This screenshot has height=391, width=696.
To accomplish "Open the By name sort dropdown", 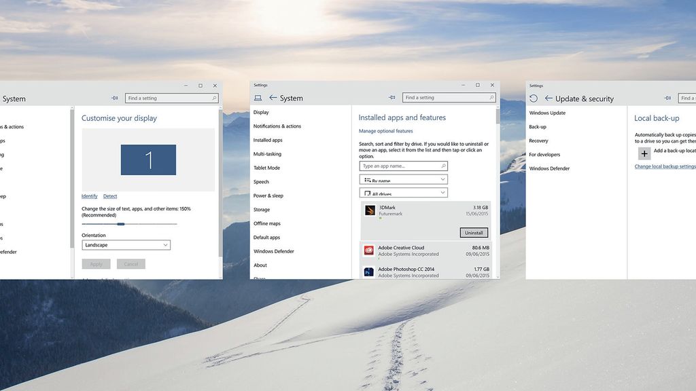I will click(x=441, y=179).
